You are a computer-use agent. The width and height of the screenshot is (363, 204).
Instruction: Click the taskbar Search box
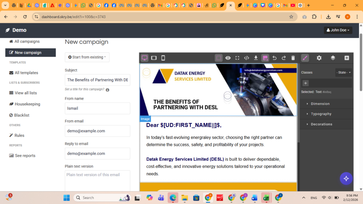102,198
